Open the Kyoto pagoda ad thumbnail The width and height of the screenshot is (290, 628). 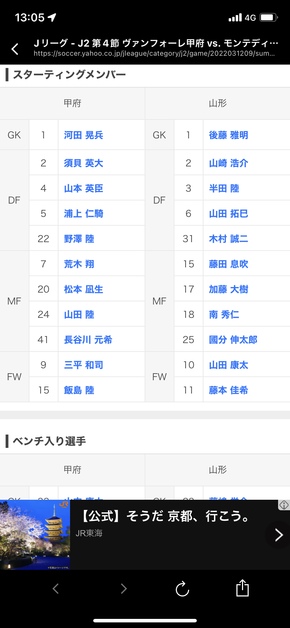tap(35, 535)
